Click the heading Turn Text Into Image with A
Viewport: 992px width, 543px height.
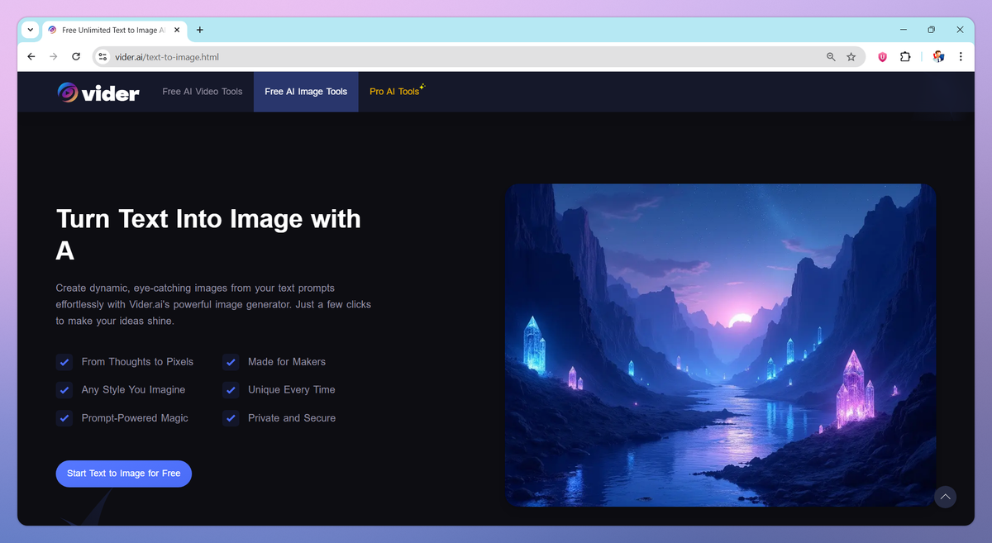[x=208, y=234]
